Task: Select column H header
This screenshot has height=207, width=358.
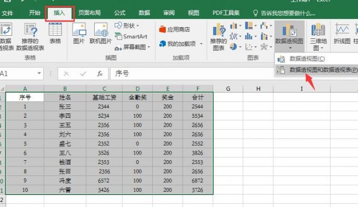Action: pos(258,89)
